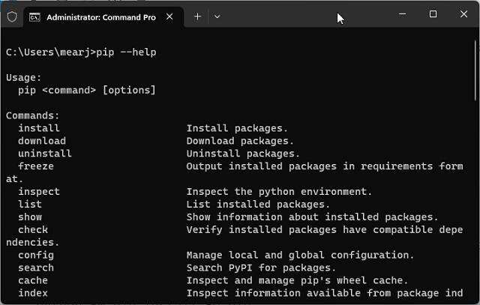
Task: Close the Administrator: Command Pro tab
Action: coord(171,16)
